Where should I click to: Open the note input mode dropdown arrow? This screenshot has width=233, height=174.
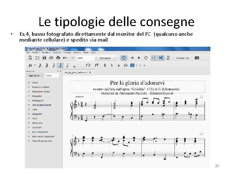tap(35, 65)
